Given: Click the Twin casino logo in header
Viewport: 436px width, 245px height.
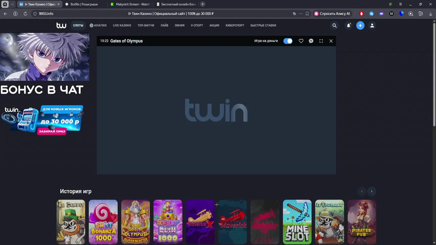Looking at the screenshot, I should click(61, 26).
